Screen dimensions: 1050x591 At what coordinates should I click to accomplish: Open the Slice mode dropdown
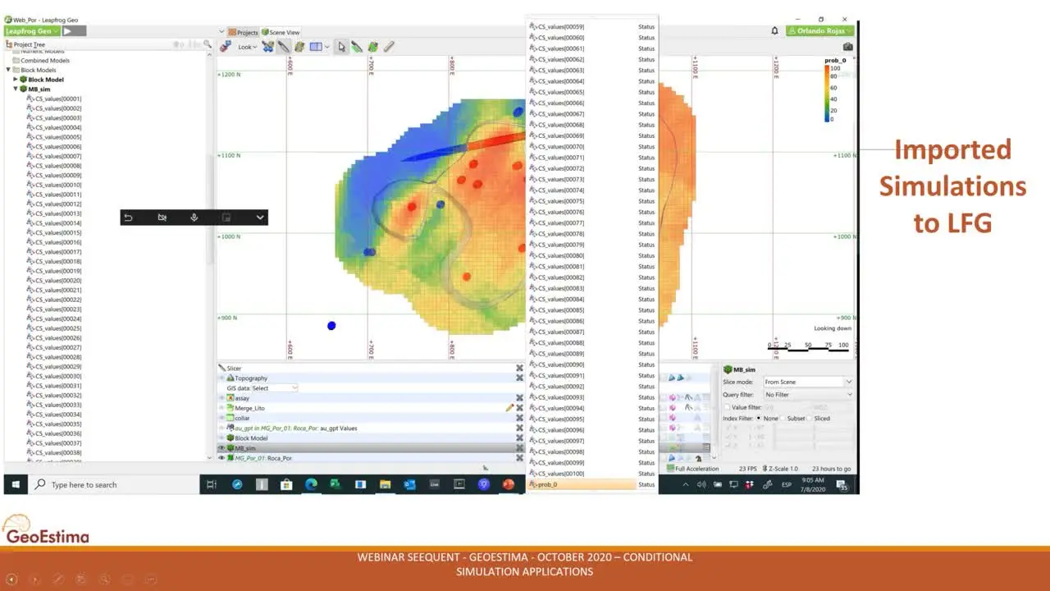[808, 382]
